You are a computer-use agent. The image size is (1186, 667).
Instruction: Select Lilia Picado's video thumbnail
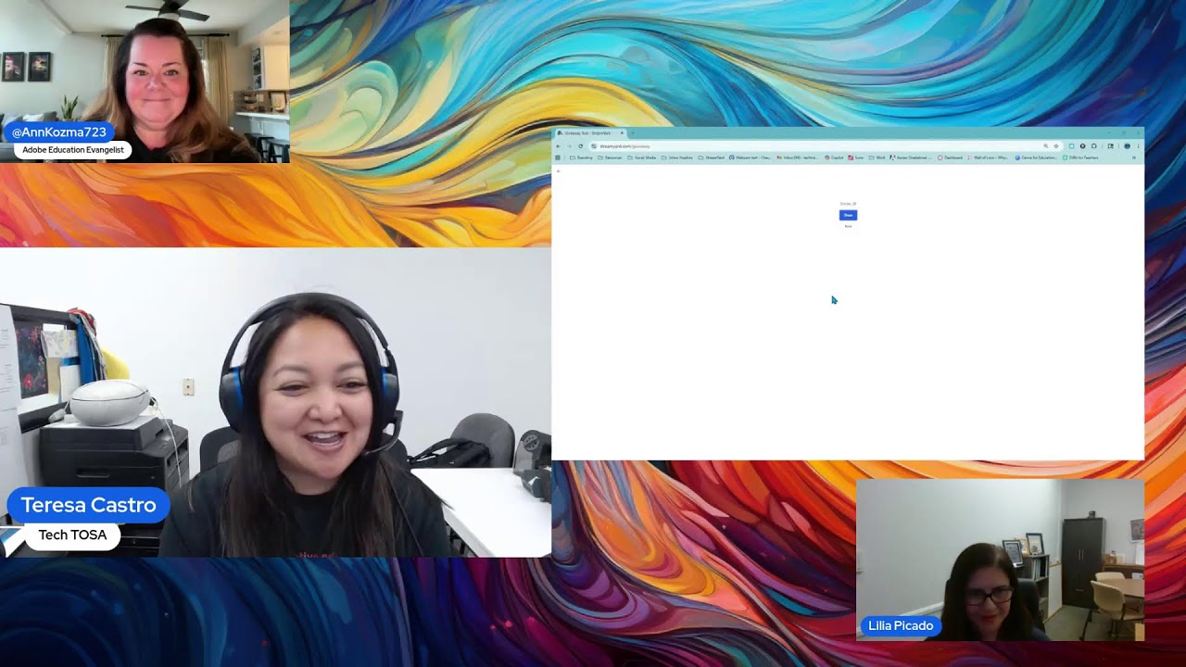[1000, 560]
